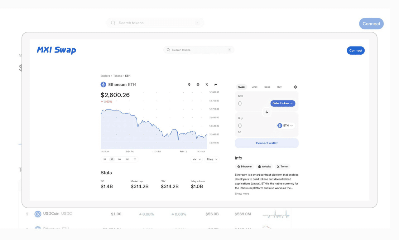Switch to the Limit tab
This screenshot has width=399, height=240.
254,87
